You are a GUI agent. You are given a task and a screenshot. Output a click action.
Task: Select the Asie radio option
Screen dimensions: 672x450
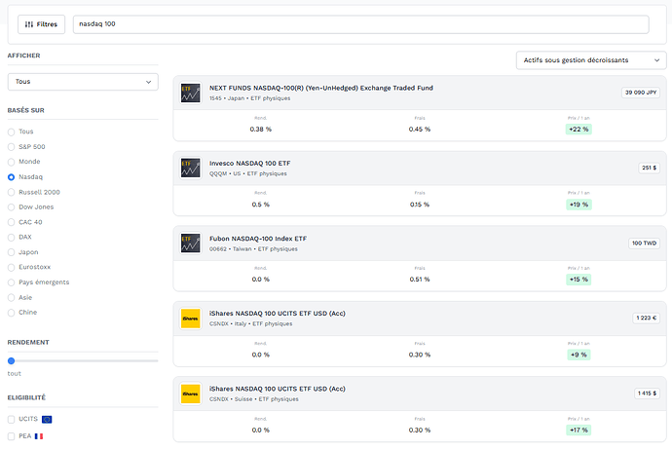tap(11, 297)
